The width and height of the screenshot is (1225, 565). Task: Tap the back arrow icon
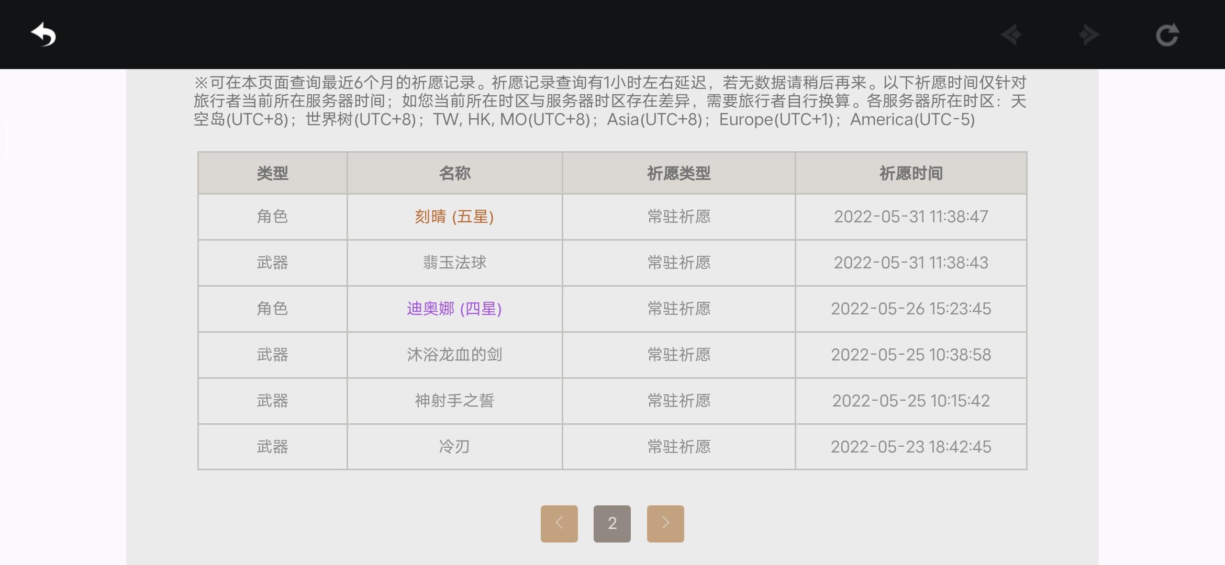click(43, 35)
